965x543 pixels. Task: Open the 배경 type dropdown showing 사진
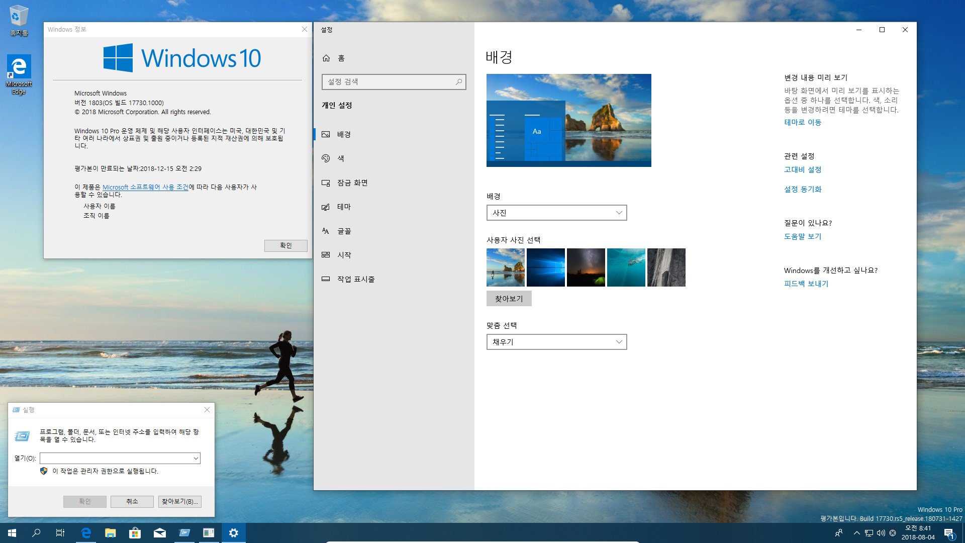coord(556,213)
